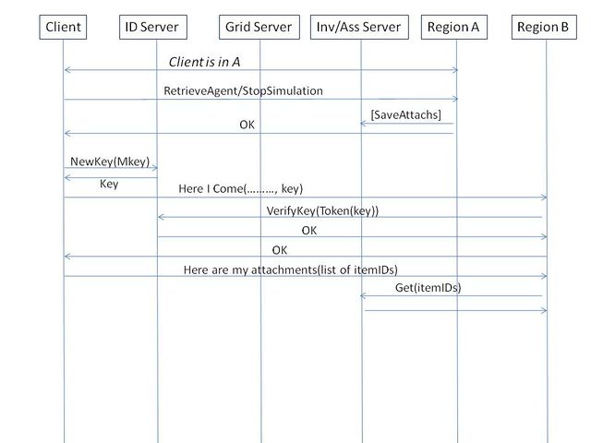Click the Client participant box
The image size is (591, 443).
coord(64,27)
